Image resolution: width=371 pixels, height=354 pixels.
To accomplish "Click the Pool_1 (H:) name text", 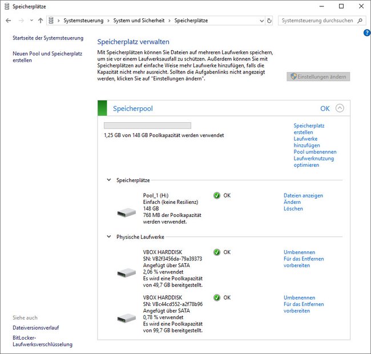I will coord(156,195).
